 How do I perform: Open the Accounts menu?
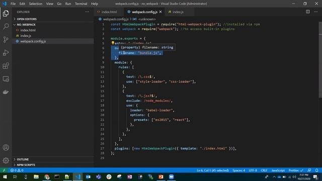(6, 147)
